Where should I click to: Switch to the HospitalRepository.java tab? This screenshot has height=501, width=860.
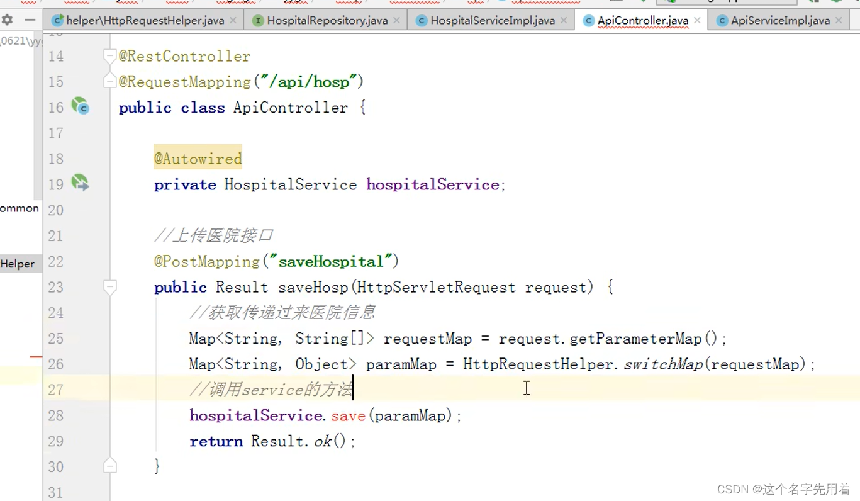(327, 21)
